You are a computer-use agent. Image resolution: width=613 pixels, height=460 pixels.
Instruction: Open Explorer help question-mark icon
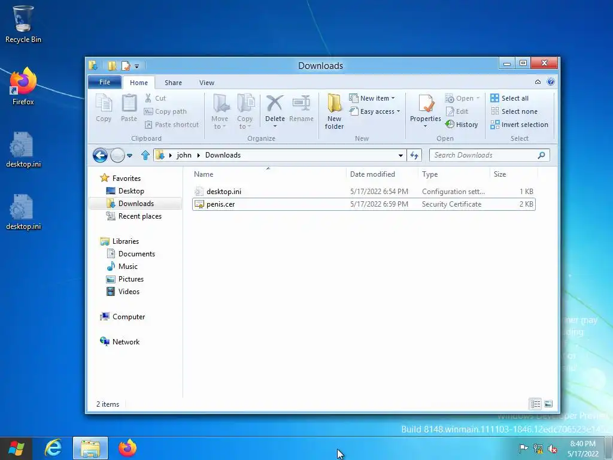(x=551, y=81)
